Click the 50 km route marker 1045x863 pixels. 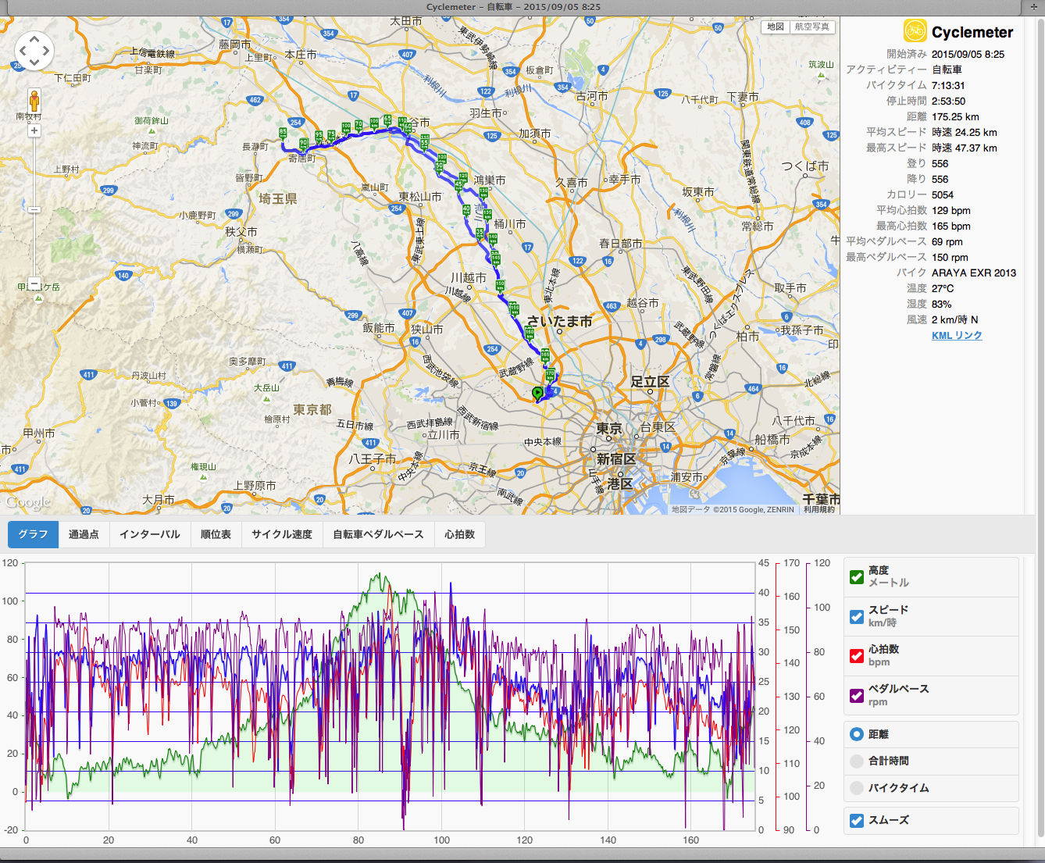tap(440, 166)
